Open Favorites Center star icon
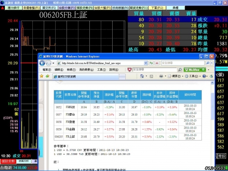 coord(42,76)
